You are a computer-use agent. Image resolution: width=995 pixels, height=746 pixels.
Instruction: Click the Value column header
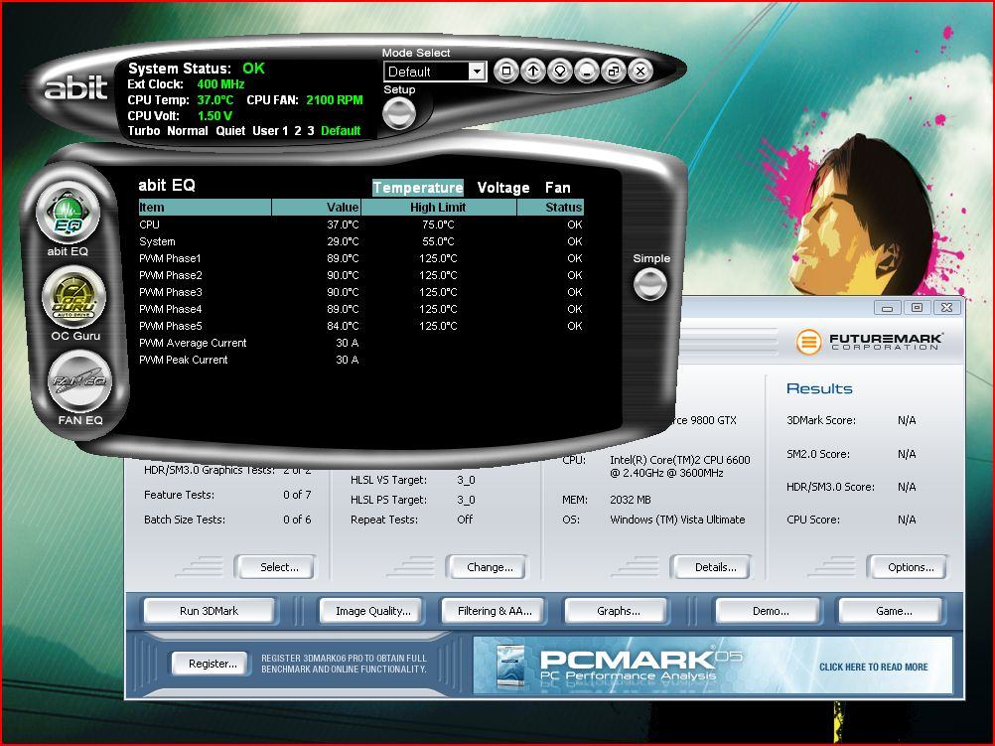tap(316, 207)
